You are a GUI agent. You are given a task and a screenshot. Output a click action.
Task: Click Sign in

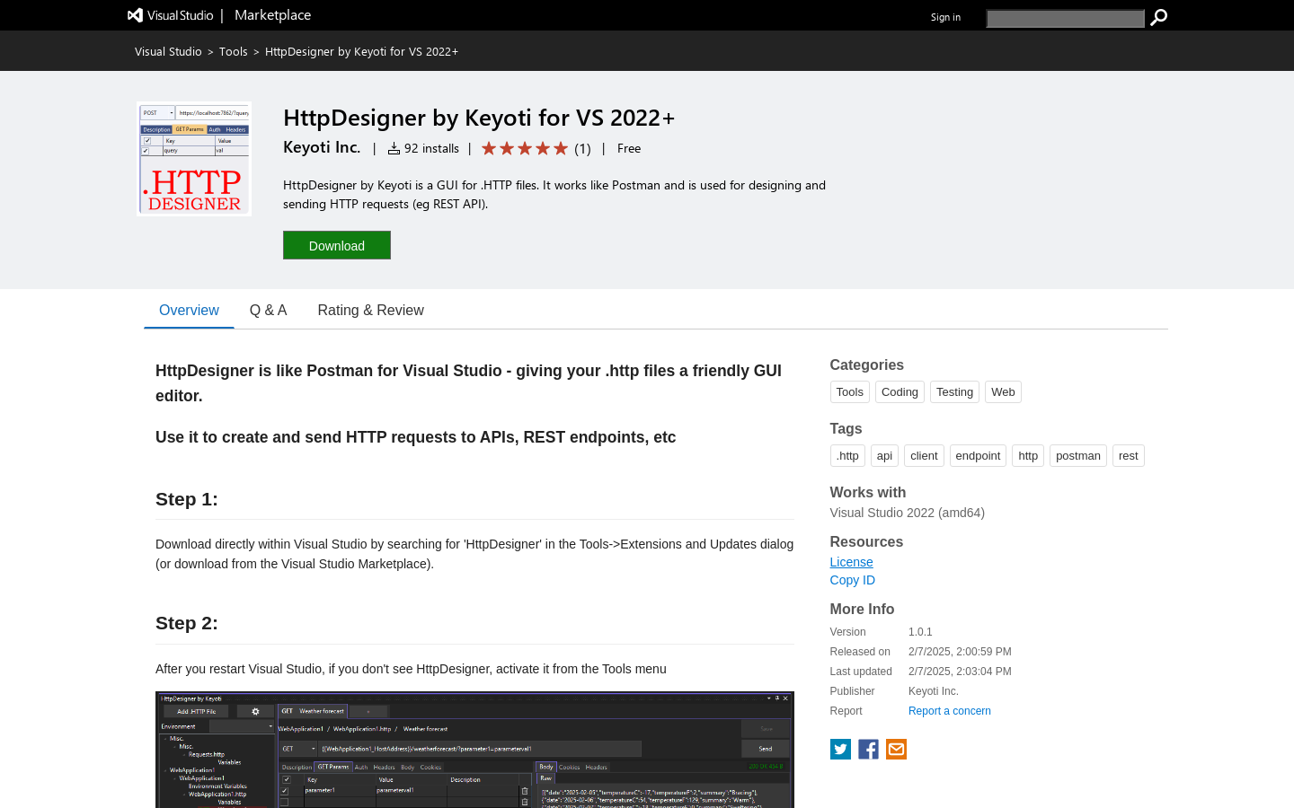coord(945,17)
